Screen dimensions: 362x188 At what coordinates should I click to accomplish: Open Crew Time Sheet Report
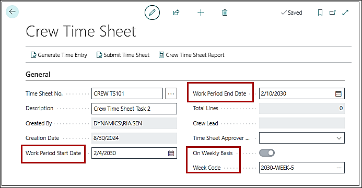pos(191,55)
